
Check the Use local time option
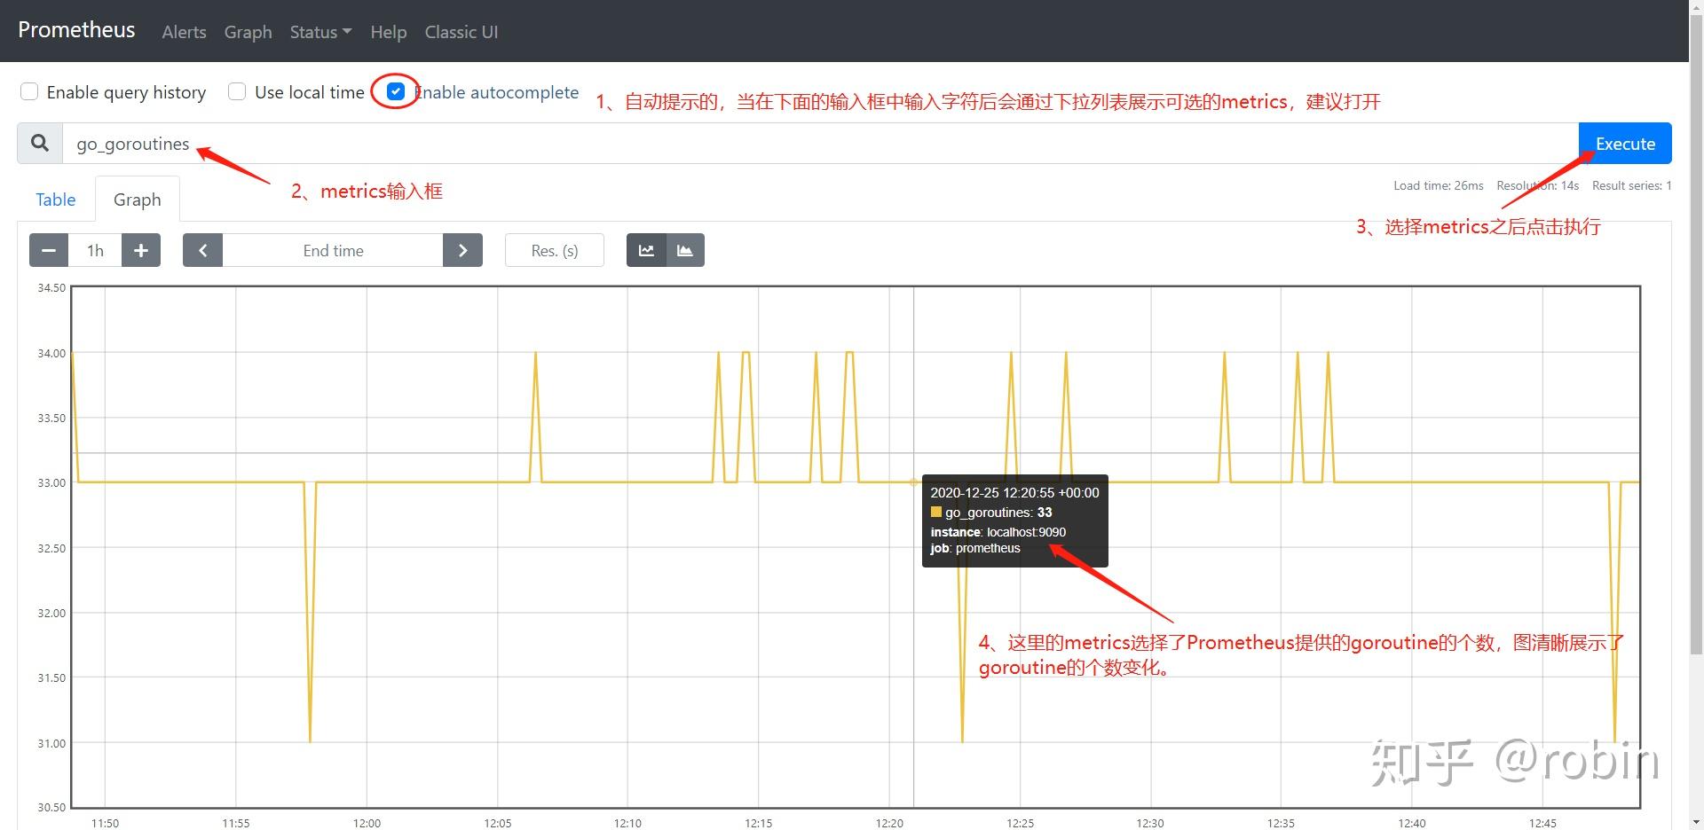tap(237, 91)
